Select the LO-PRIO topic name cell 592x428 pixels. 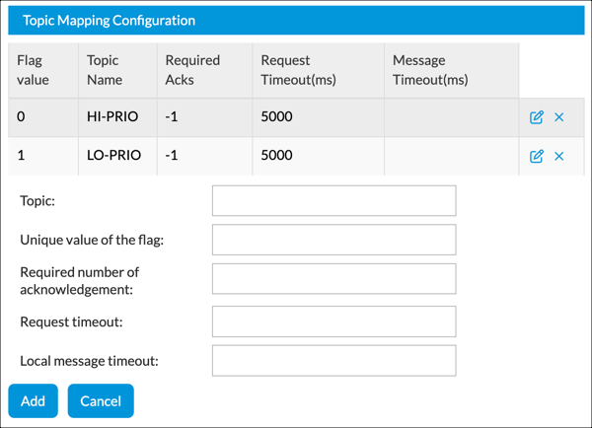tap(117, 156)
